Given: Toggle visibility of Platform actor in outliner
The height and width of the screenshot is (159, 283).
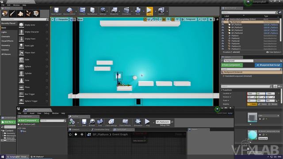Looking at the screenshot, I should (223, 36).
